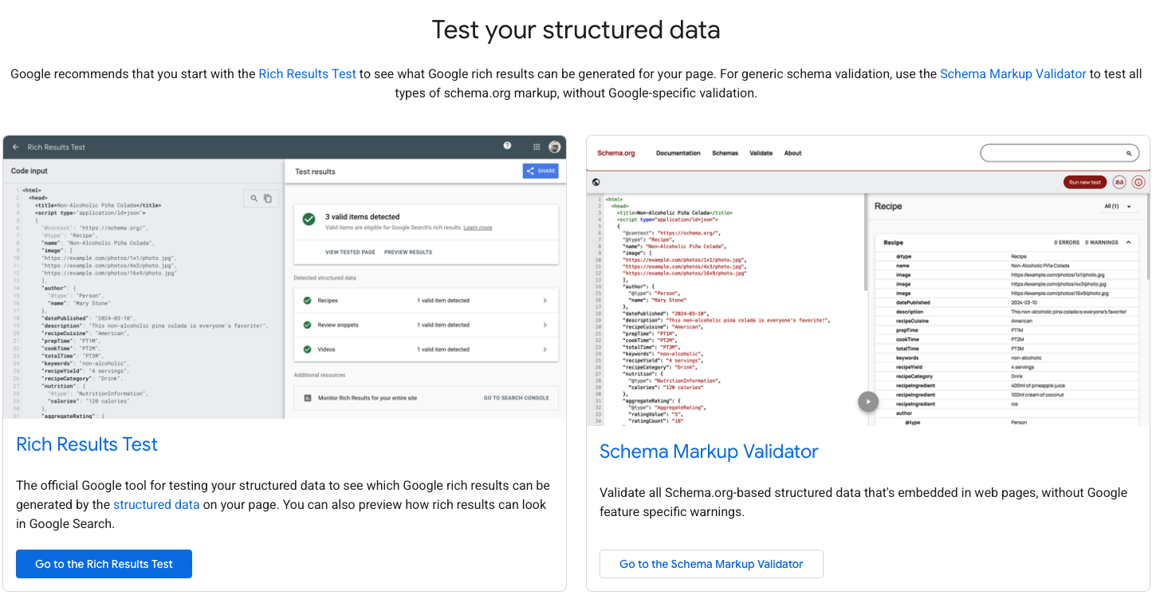The image size is (1156, 611).
Task: Open the Validate menu item
Action: pyautogui.click(x=761, y=153)
